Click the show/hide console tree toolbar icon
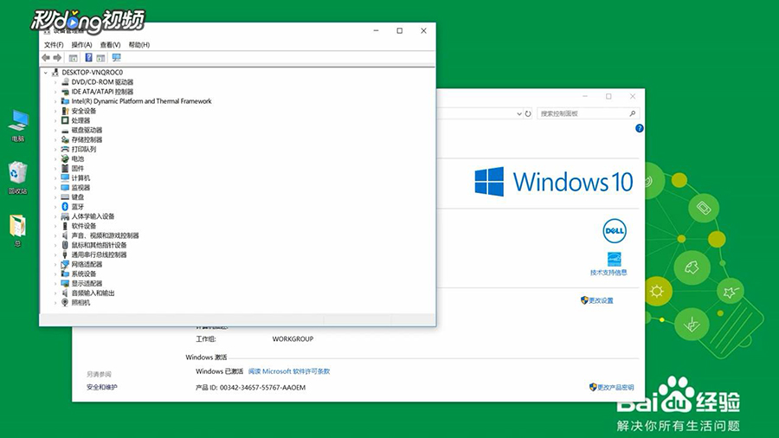The width and height of the screenshot is (779, 438). pyautogui.click(x=73, y=58)
